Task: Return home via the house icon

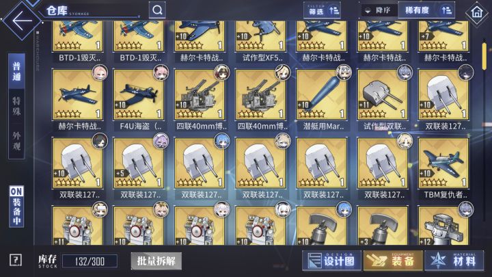Action: (477, 12)
